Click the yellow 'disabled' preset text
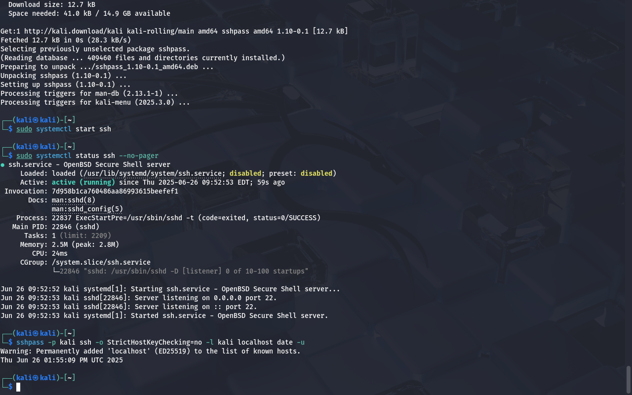632x395 pixels. [316, 173]
